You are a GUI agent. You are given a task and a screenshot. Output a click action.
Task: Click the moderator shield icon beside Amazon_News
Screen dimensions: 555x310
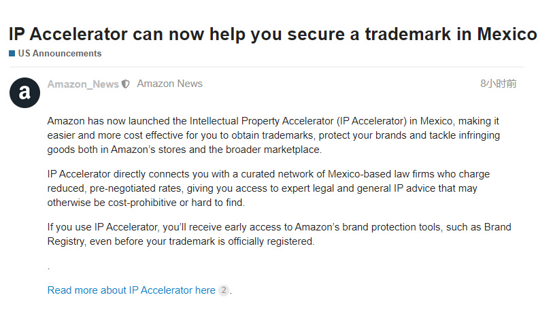click(125, 84)
